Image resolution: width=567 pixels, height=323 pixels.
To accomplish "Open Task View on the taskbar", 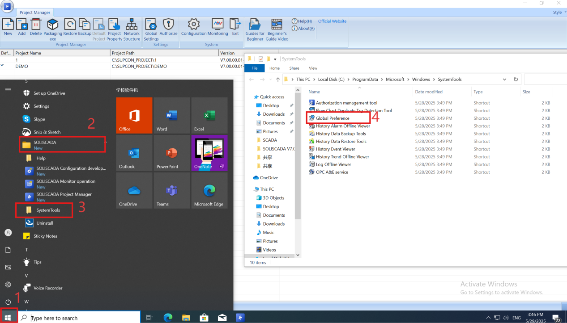I will [x=149, y=318].
